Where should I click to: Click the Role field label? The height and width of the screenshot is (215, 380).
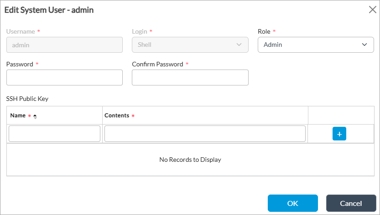click(x=264, y=32)
